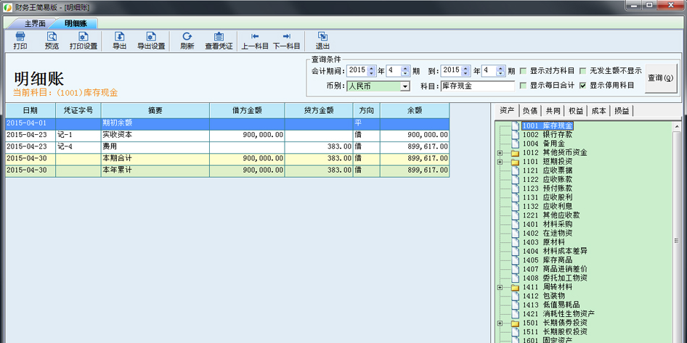Enable the 显示对方科目 checkbox
This screenshot has height=343, width=687.
[x=523, y=71]
